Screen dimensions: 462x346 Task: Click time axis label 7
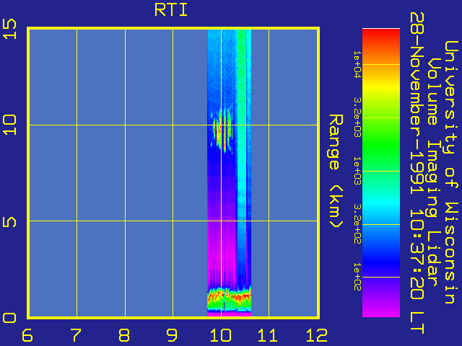tap(76, 335)
